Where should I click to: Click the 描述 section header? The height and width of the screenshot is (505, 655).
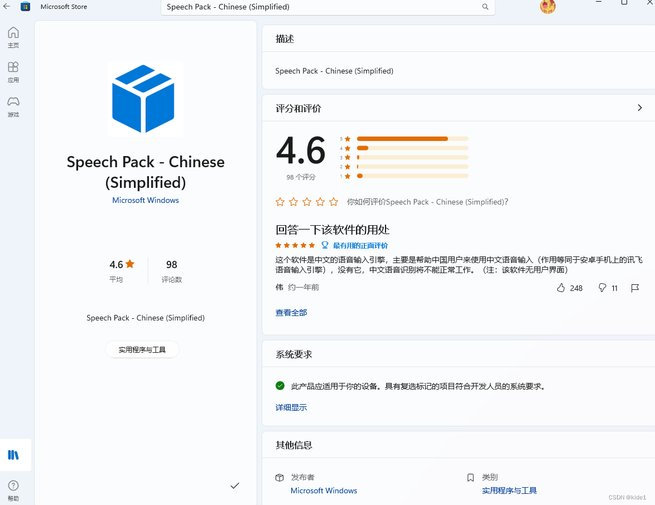[x=285, y=39]
